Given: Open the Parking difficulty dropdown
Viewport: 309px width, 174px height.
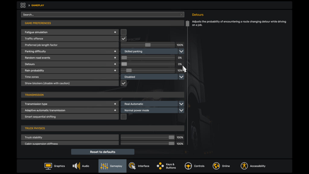Looking at the screenshot, I should coord(181,51).
